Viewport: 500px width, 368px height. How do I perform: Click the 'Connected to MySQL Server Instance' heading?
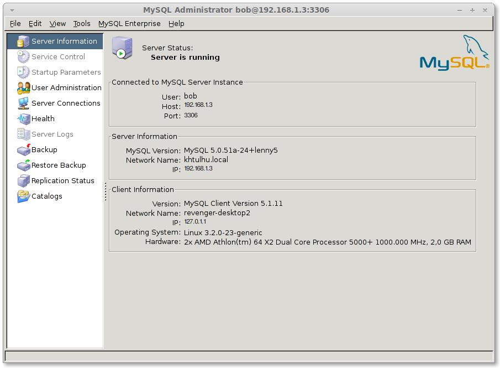click(x=177, y=82)
